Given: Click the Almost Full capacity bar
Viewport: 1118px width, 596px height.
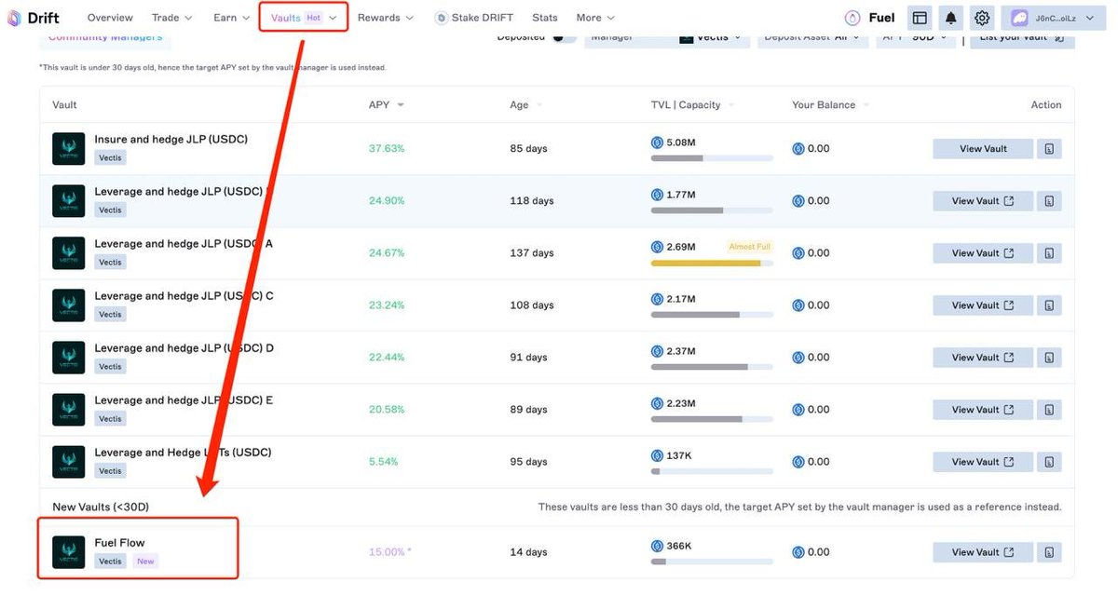Looking at the screenshot, I should (712, 261).
